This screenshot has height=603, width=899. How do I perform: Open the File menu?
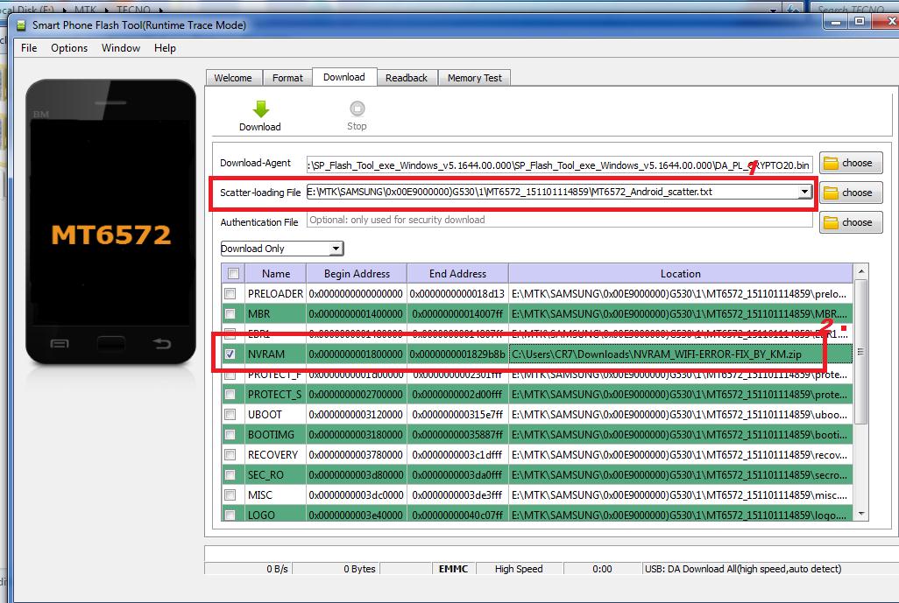coord(29,48)
